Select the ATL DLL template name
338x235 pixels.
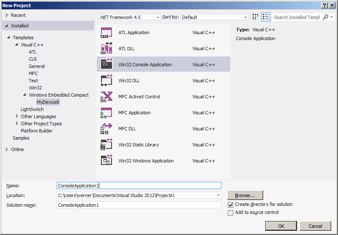pyautogui.click(x=126, y=49)
